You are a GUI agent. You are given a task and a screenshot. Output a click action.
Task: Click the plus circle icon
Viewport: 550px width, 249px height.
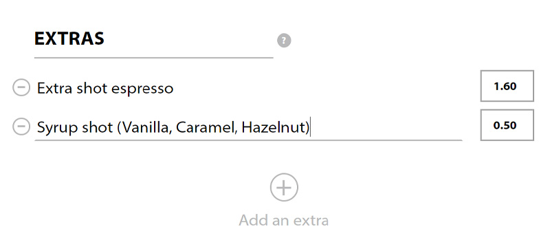pos(284,187)
